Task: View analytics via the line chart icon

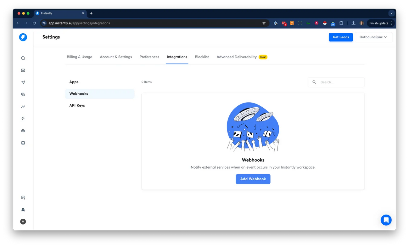Action: click(23, 106)
